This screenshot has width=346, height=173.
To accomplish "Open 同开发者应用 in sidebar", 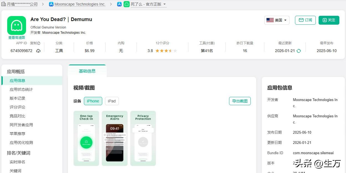I will pos(21,125).
